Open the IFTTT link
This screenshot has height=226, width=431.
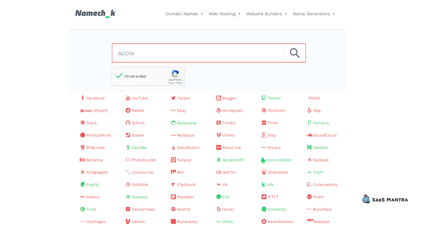pyautogui.click(x=270, y=197)
